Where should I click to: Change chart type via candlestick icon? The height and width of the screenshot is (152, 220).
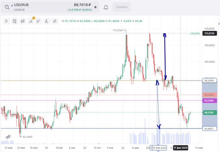tap(23, 21)
